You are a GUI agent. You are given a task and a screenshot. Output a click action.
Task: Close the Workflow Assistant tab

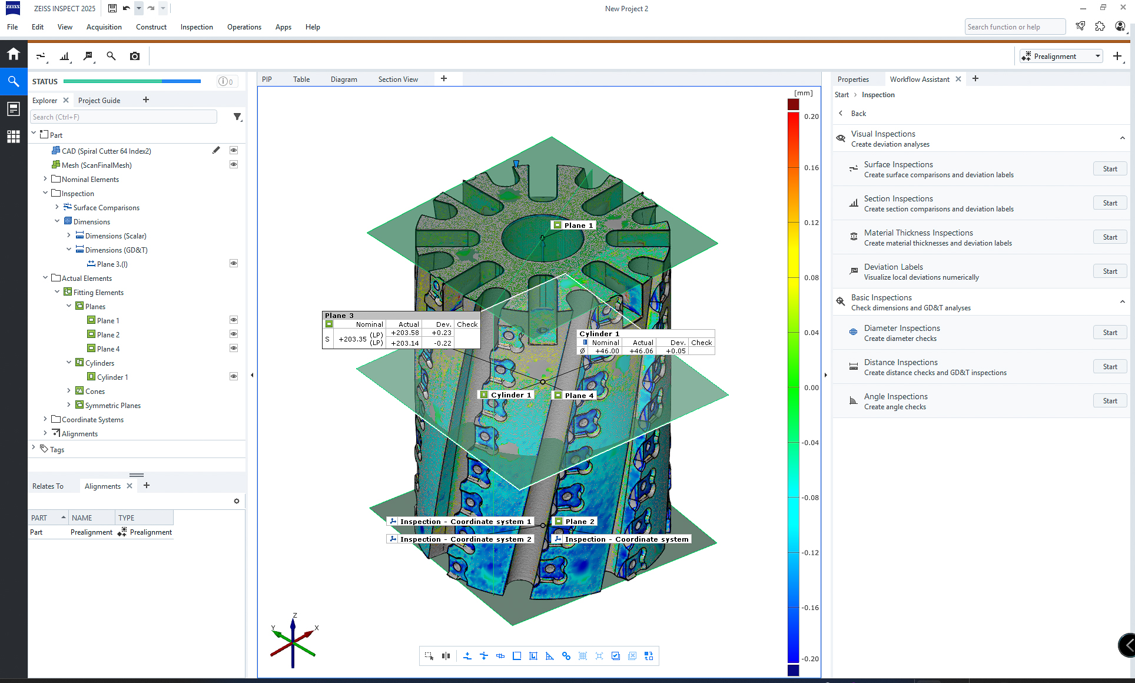point(958,79)
